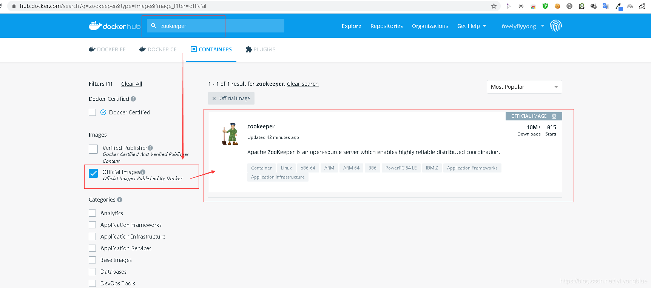Show Verified Publisher info icon
This screenshot has width=651, height=288.
150,148
